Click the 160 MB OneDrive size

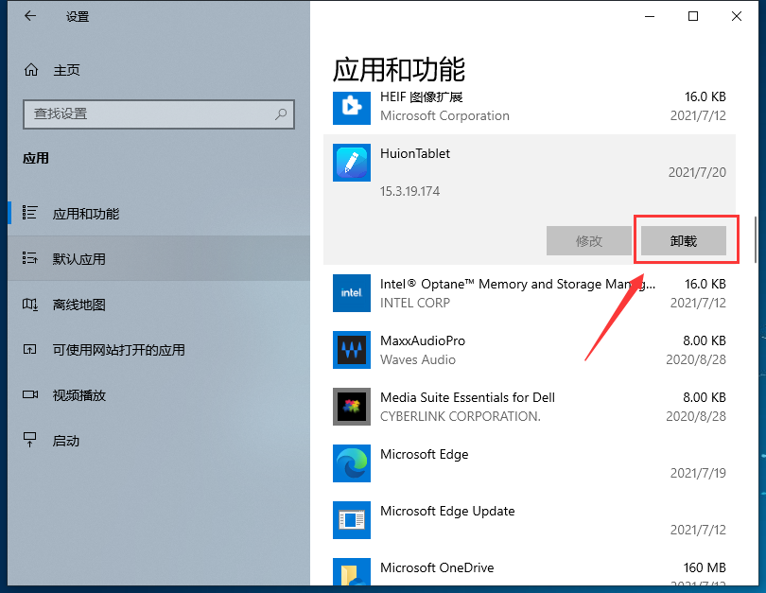[x=705, y=567]
